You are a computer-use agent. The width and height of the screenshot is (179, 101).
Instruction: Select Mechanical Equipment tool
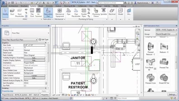tap(60, 13)
